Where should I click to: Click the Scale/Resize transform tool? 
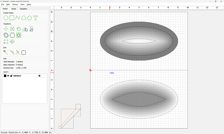tap(12, 29)
